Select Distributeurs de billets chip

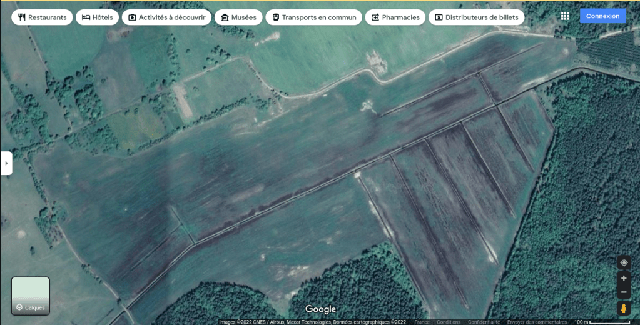(476, 17)
